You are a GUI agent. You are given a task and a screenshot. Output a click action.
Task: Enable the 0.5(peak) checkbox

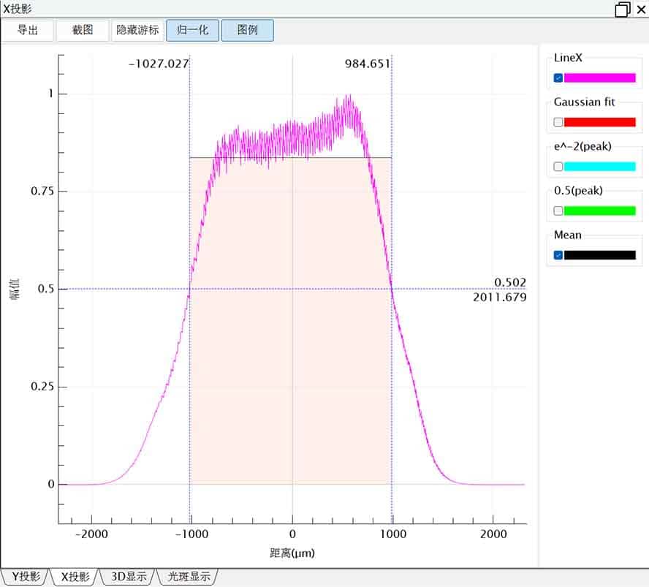[x=558, y=211]
